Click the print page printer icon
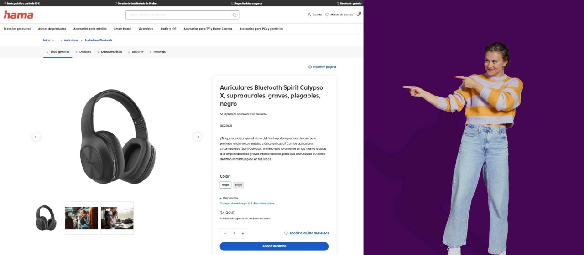Viewport: 584px width, 255px height. [310, 67]
